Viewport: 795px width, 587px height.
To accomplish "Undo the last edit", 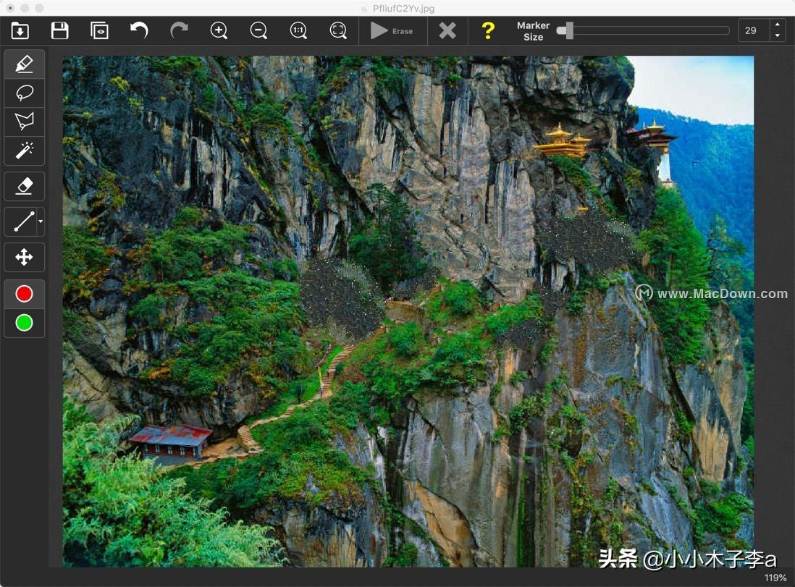I will point(139,30).
